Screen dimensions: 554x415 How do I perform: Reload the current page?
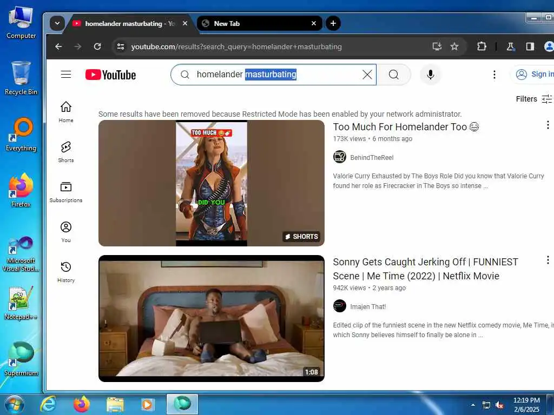pos(97,46)
